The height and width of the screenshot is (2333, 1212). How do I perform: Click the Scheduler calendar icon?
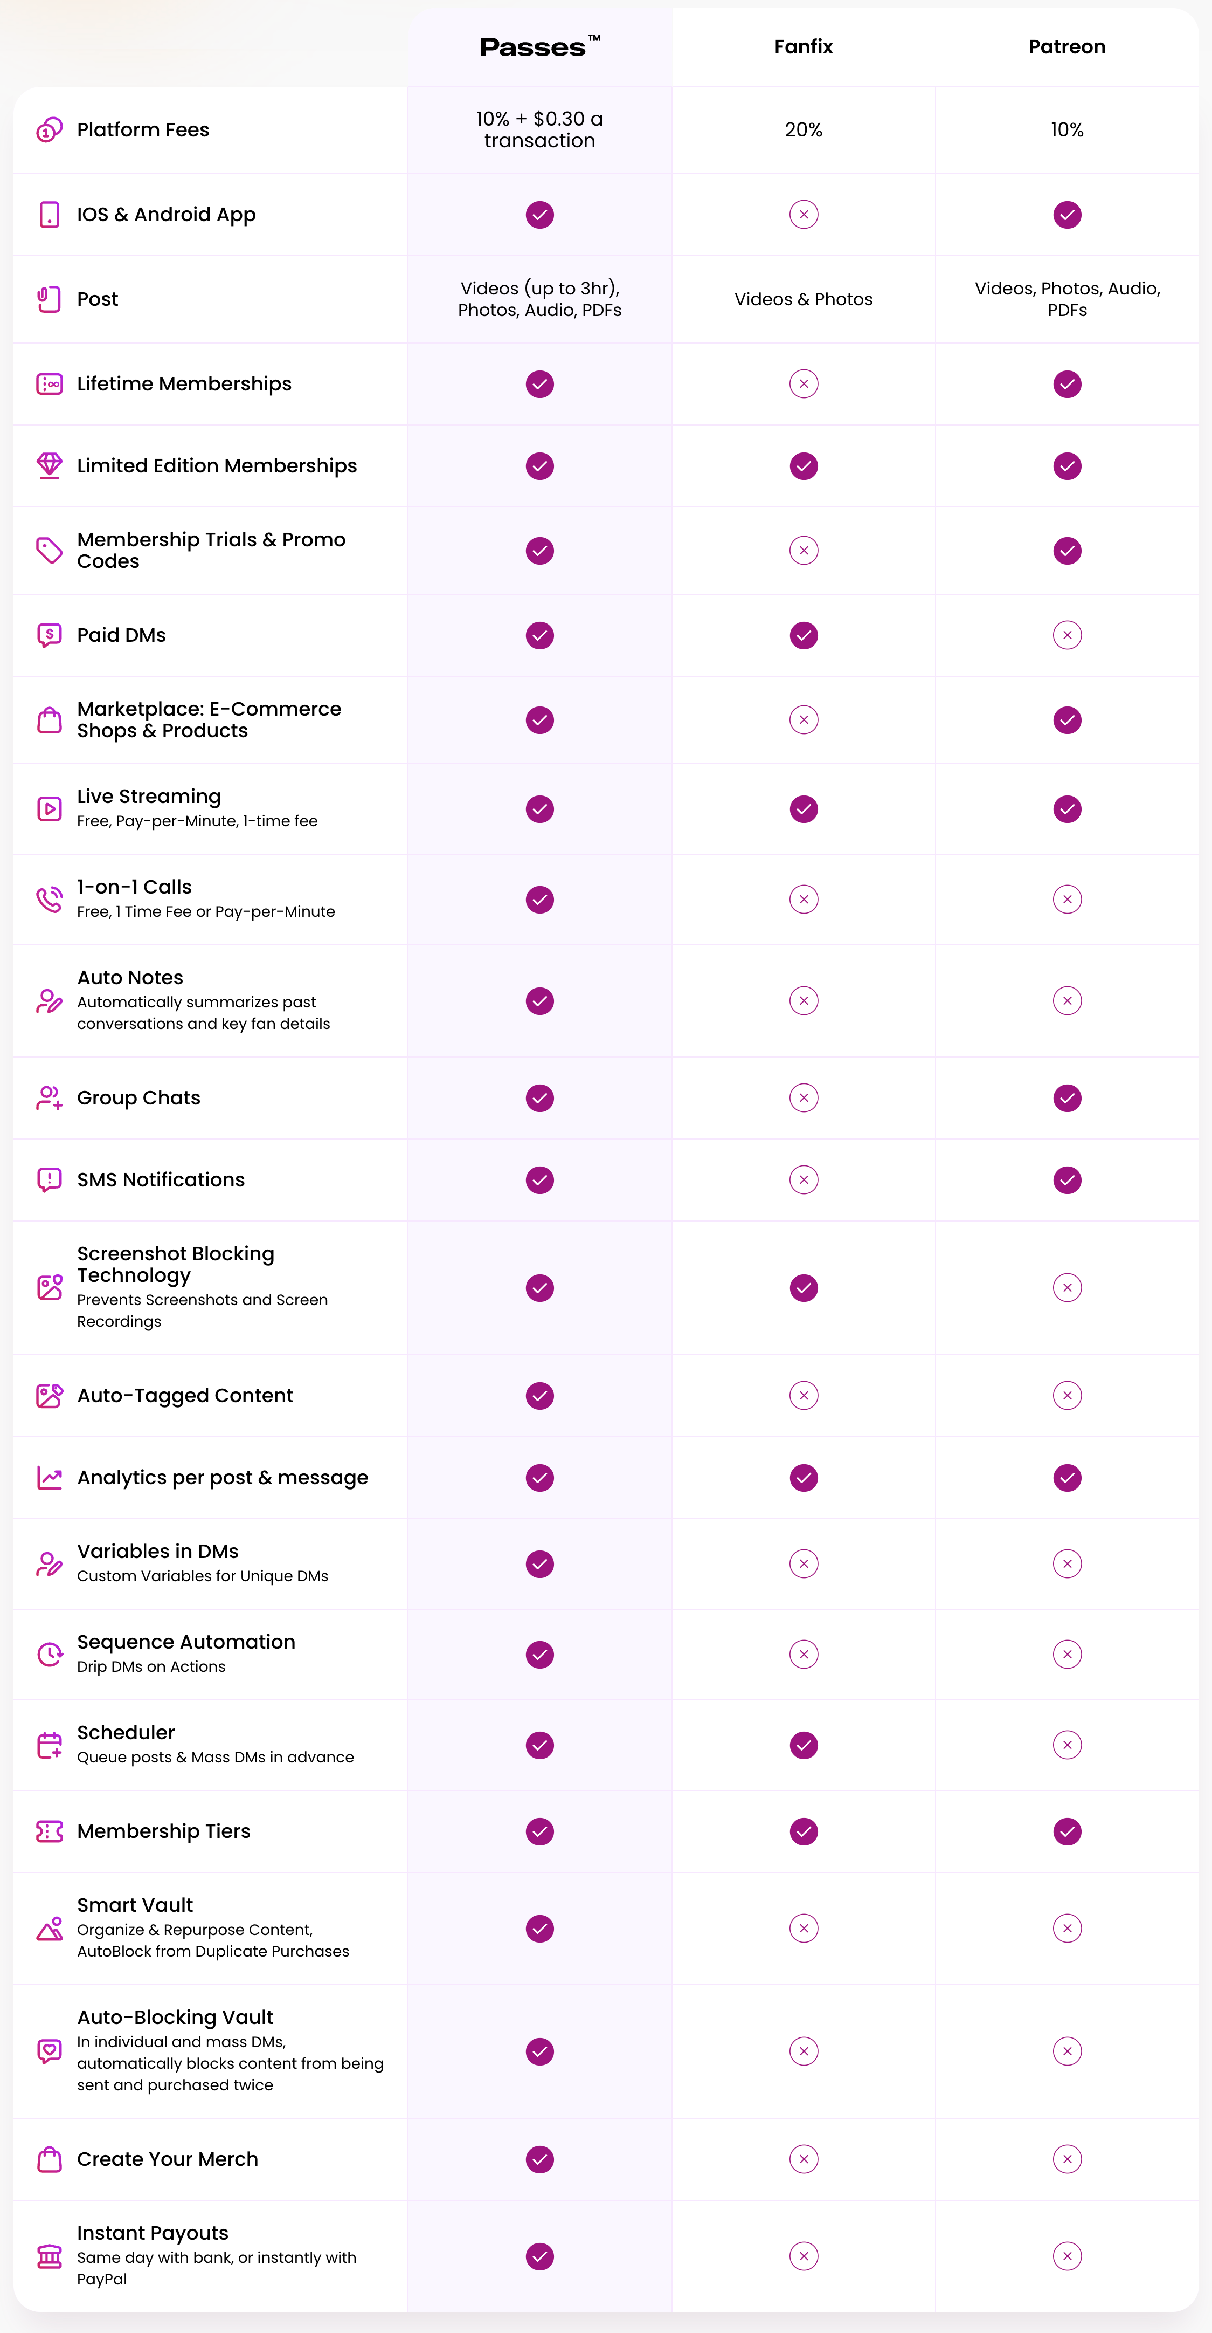click(49, 1744)
